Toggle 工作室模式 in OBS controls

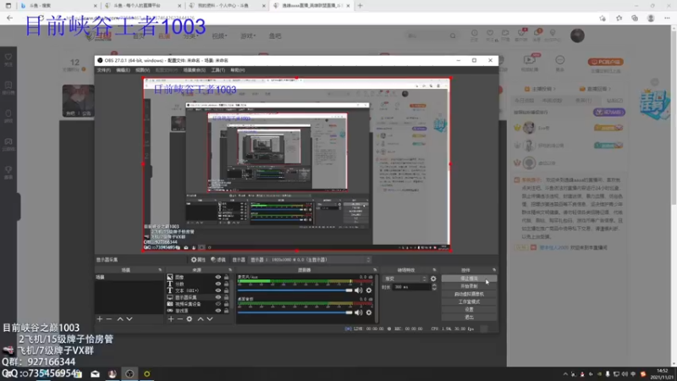(469, 302)
